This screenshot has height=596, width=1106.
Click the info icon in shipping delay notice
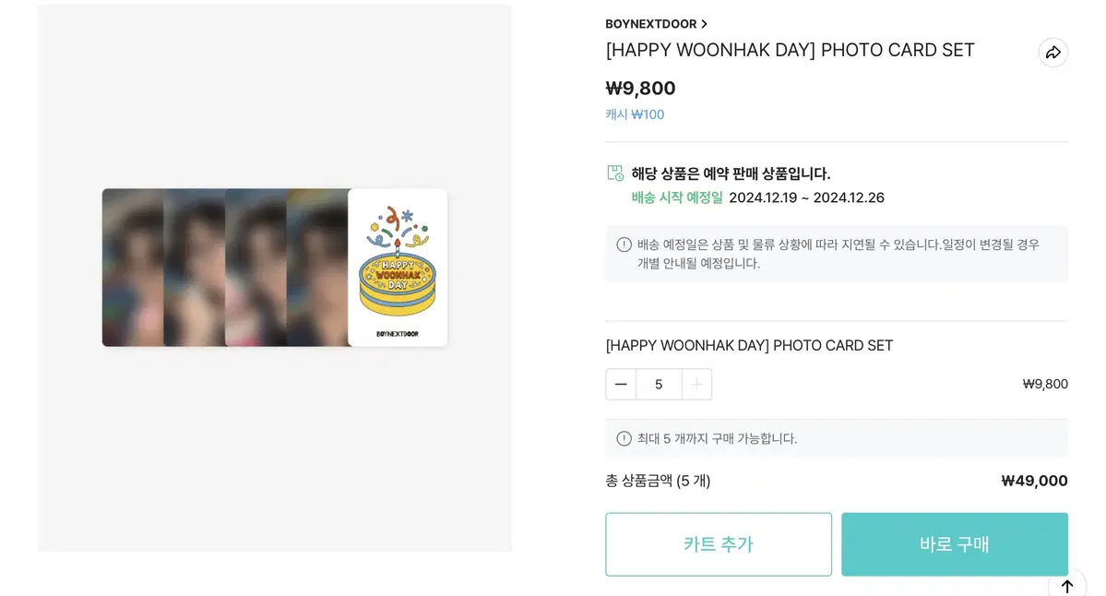pyautogui.click(x=624, y=244)
